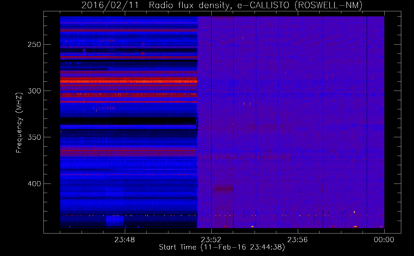Click the 23:48 time tick label
414x256 pixels.
(x=125, y=240)
